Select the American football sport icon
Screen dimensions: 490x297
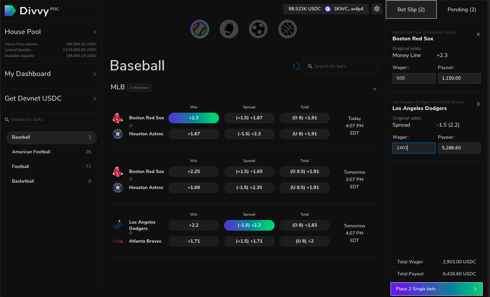[x=229, y=29]
